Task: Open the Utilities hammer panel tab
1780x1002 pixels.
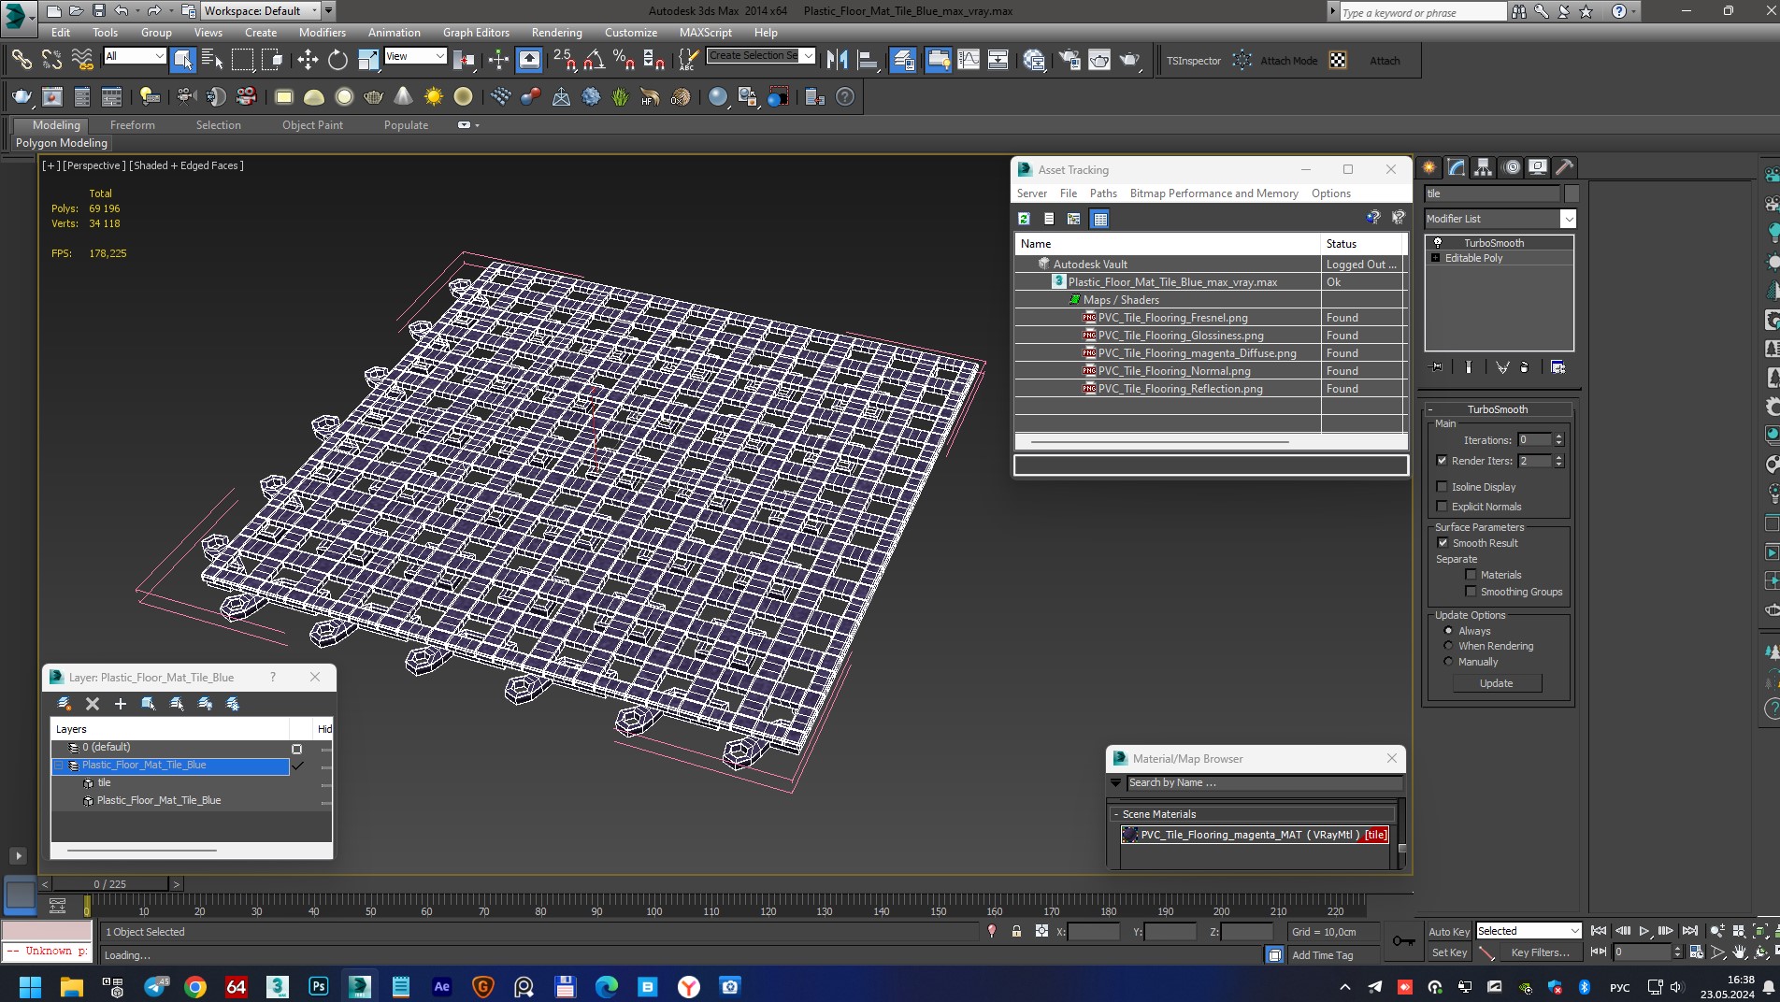Action: pos(1564,167)
